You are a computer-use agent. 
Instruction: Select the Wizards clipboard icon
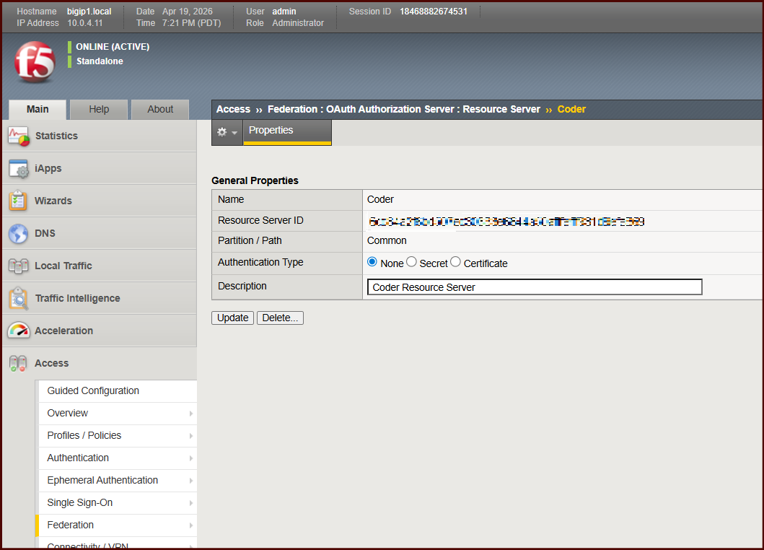point(18,201)
